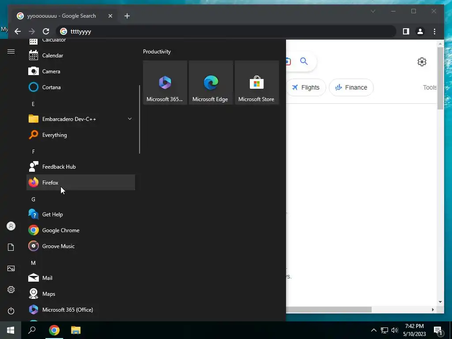Open a new Chrome tab

[x=127, y=16]
